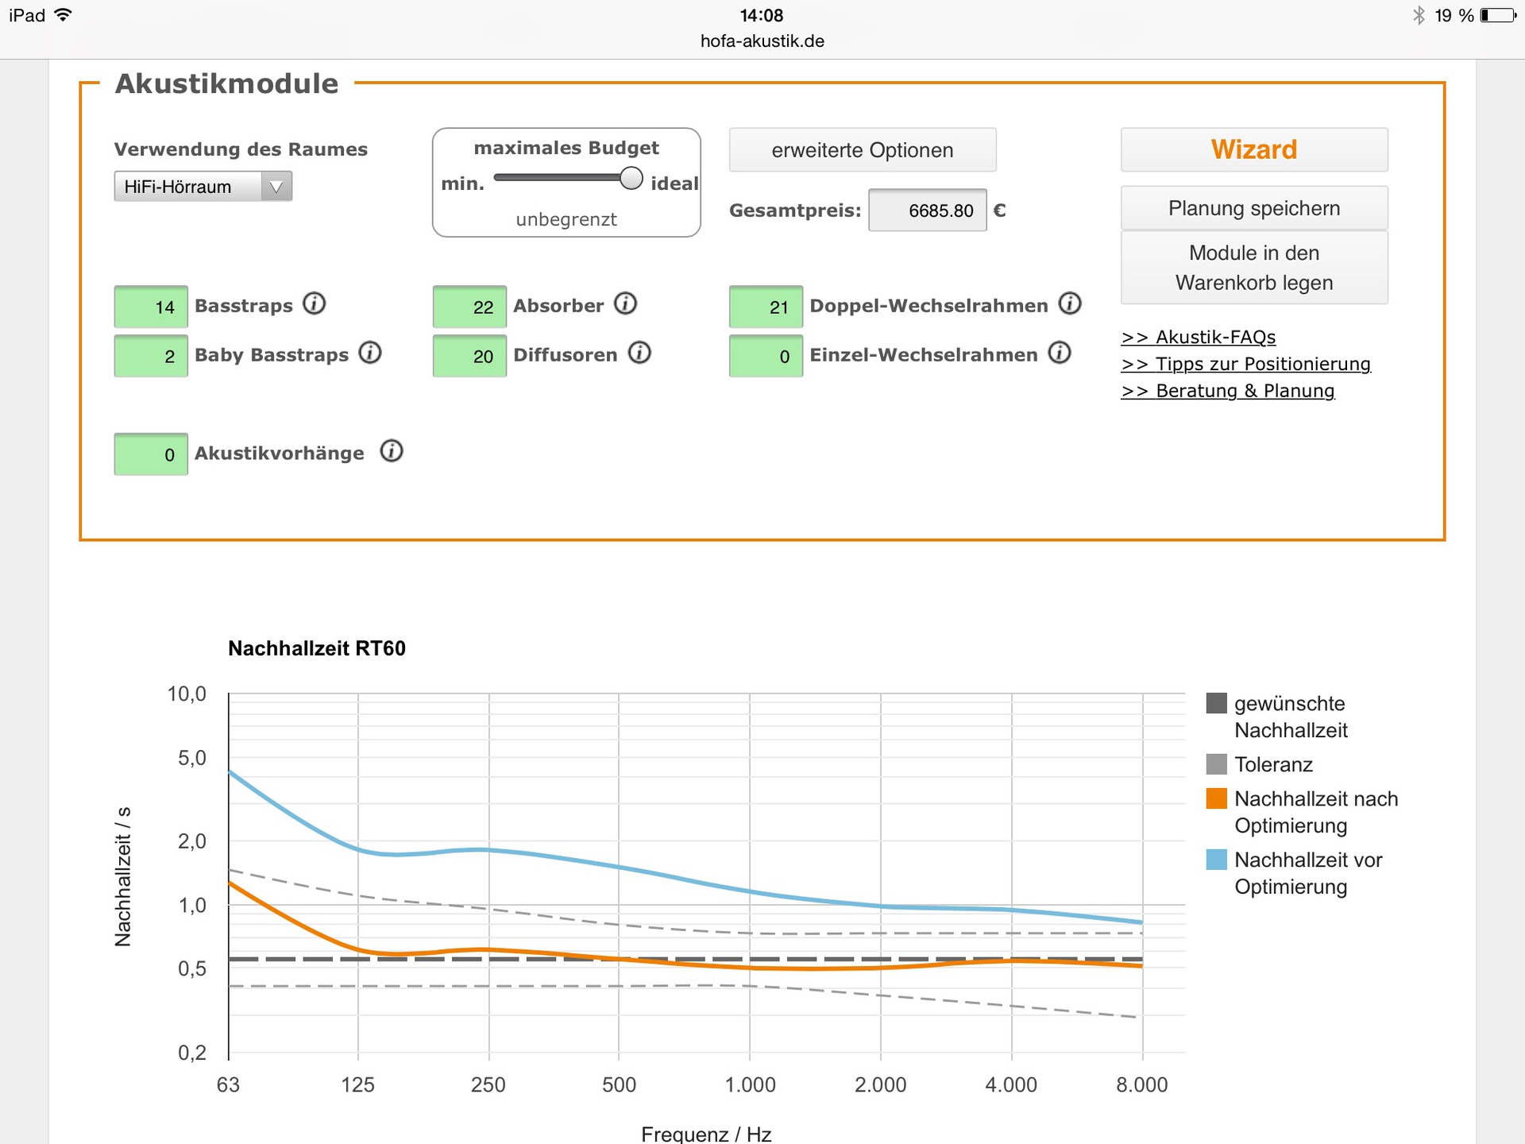Click the maximales Budget slider handle
The height and width of the screenshot is (1144, 1525).
pyautogui.click(x=631, y=179)
